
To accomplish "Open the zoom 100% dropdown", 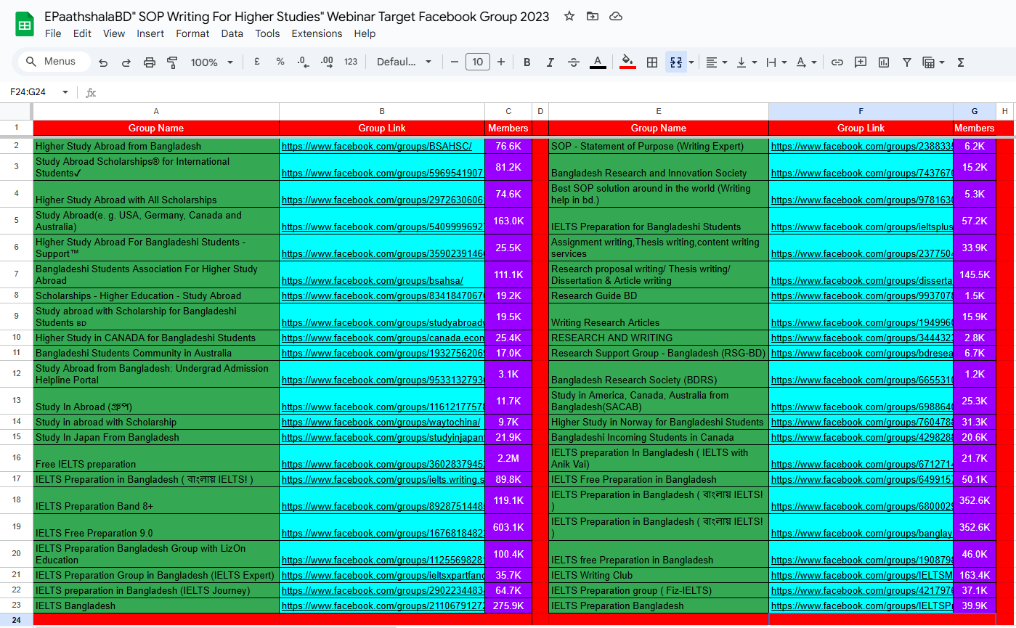I will [211, 62].
